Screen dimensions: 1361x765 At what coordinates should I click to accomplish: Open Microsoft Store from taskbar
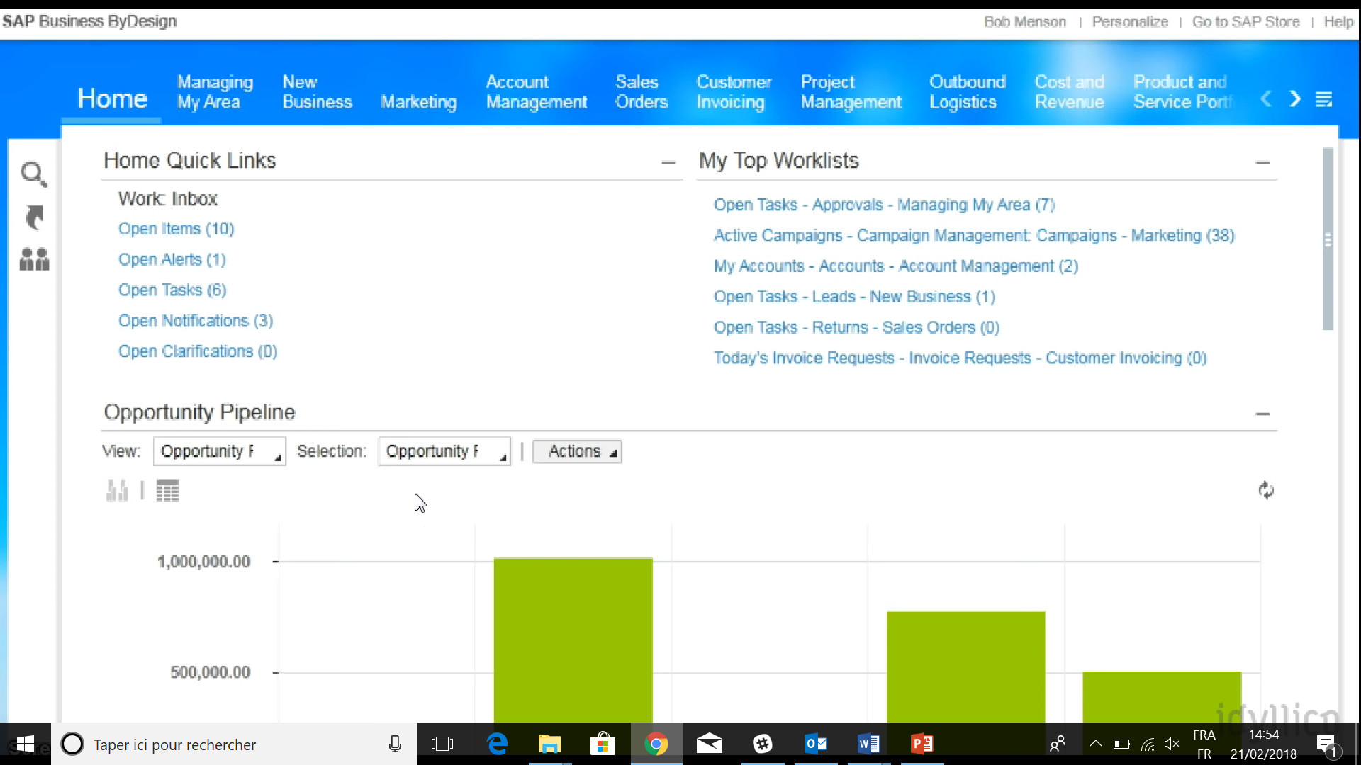(603, 744)
